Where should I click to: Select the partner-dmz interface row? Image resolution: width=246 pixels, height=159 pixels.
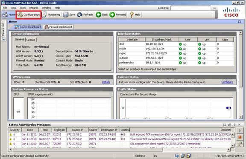(176, 63)
